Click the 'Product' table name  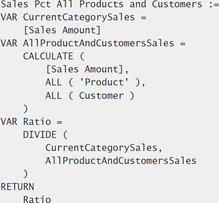tap(104, 83)
